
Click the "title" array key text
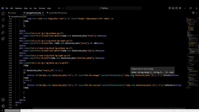click(91, 36)
